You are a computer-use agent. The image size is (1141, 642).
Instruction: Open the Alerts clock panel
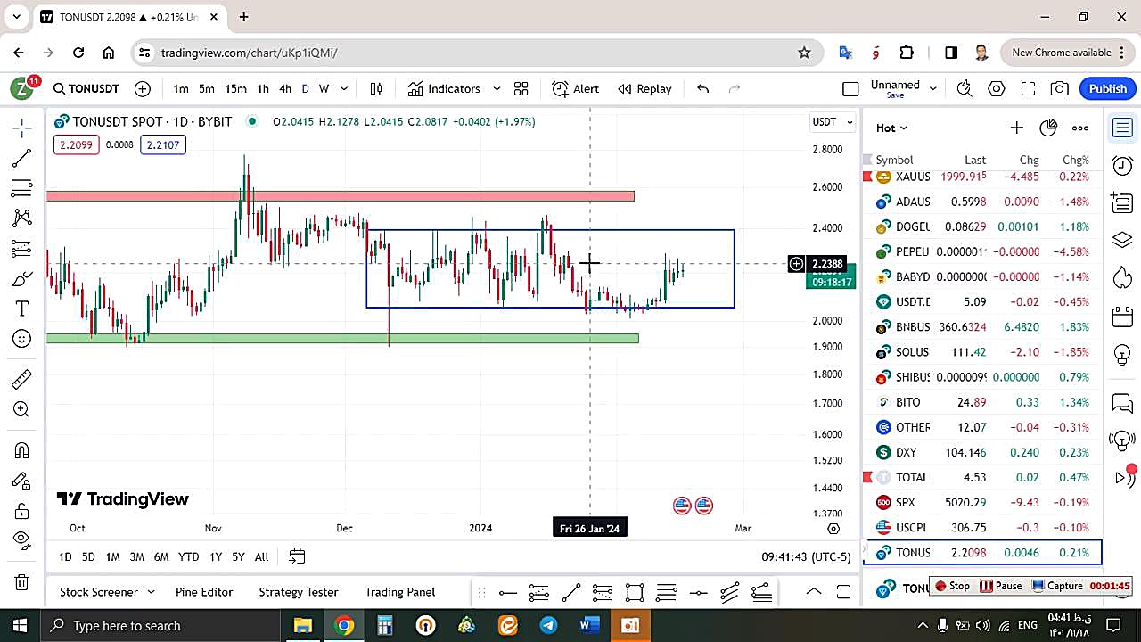(x=1122, y=165)
